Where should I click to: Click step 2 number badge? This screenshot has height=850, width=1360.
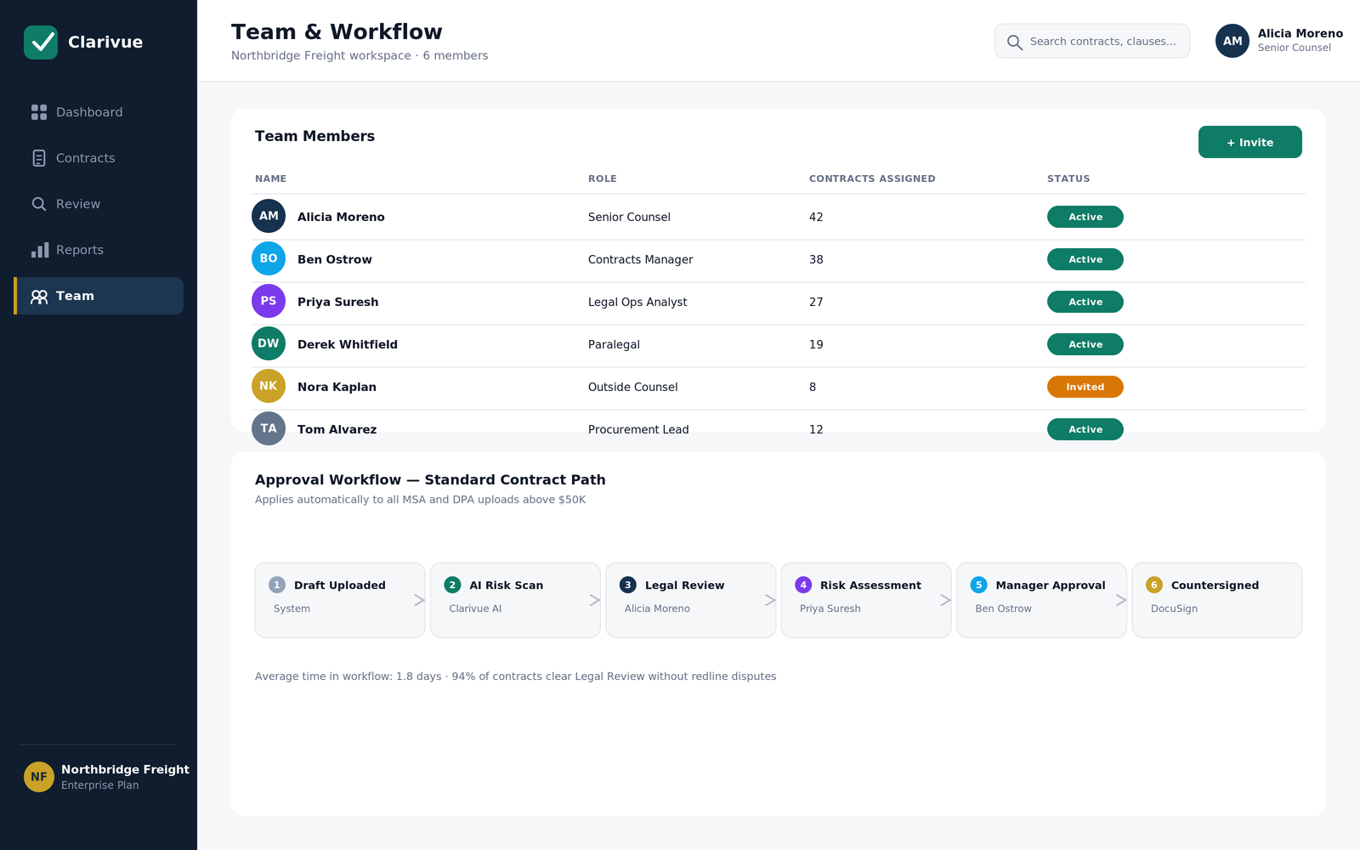[452, 585]
